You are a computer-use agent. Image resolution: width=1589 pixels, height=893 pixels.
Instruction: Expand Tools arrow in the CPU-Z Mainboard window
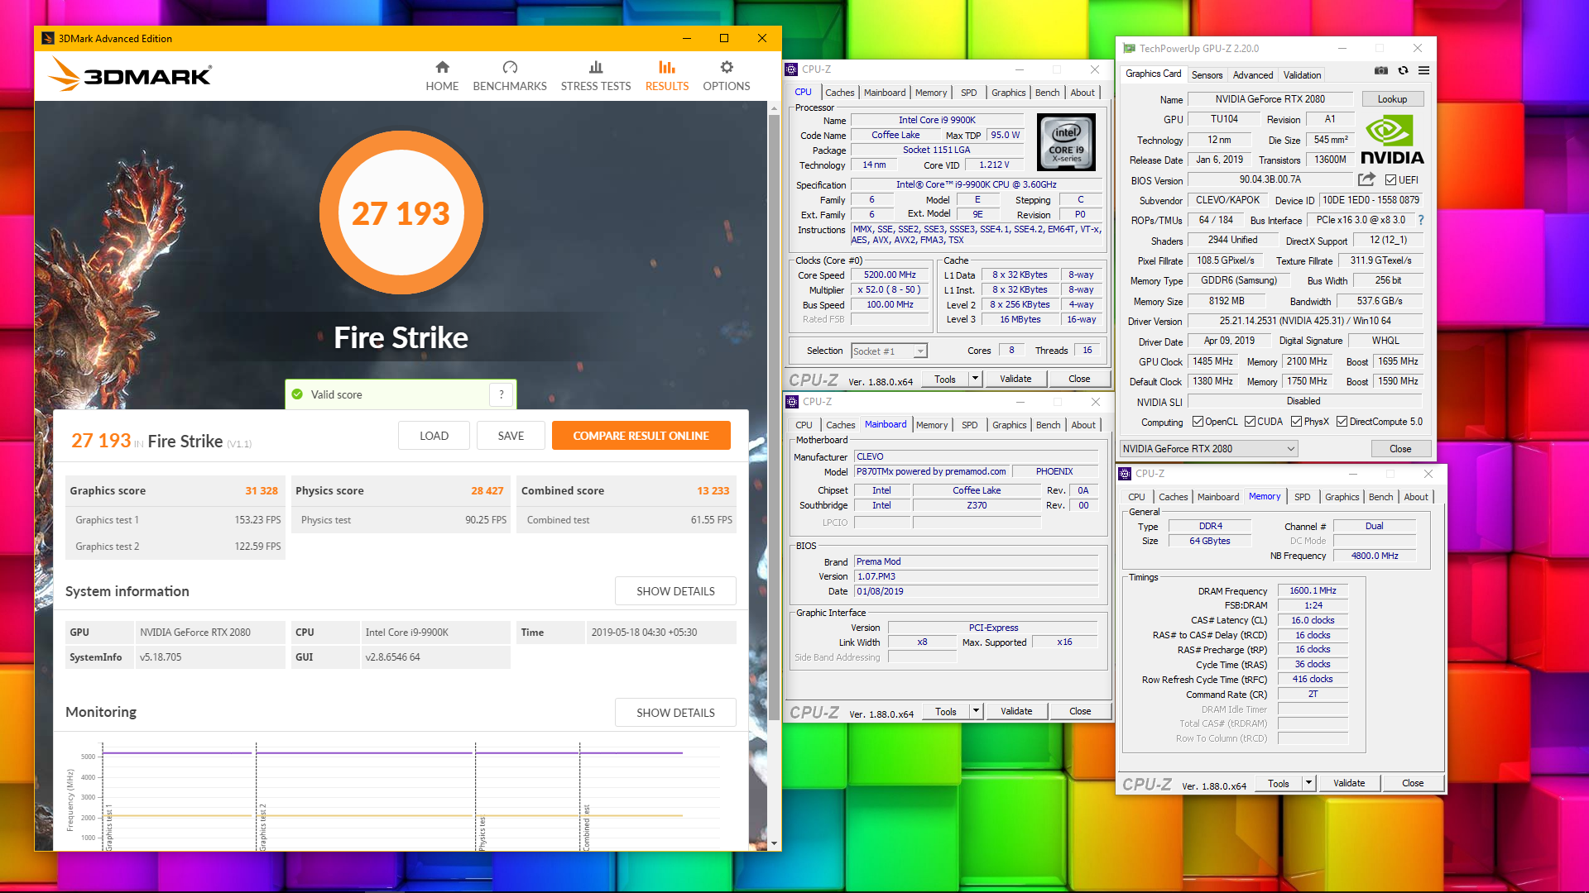click(x=976, y=711)
